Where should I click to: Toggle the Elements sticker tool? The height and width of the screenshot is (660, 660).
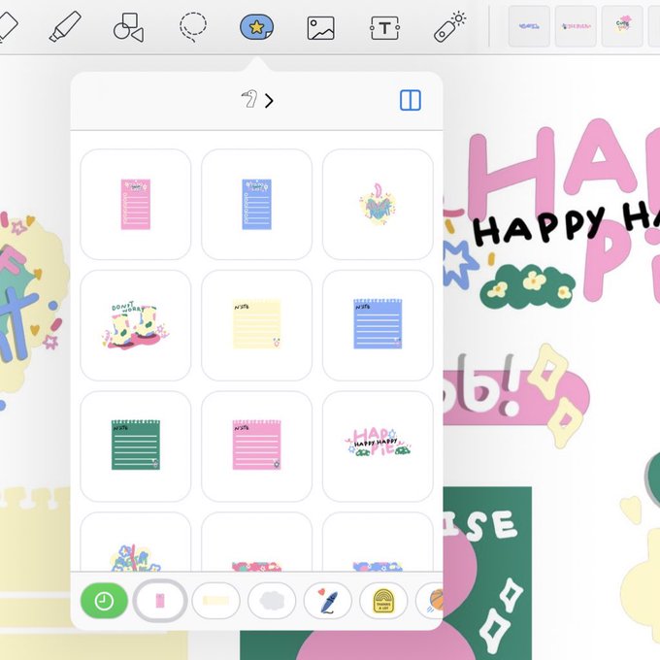click(x=257, y=27)
